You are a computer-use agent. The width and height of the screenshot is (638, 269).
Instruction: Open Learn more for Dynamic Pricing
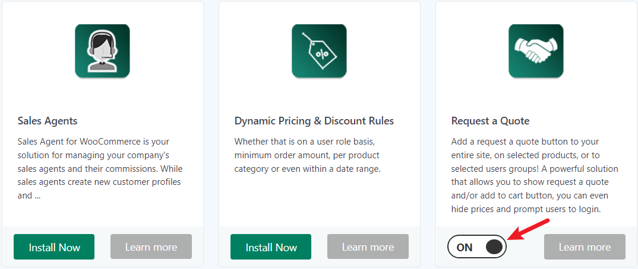pos(368,246)
